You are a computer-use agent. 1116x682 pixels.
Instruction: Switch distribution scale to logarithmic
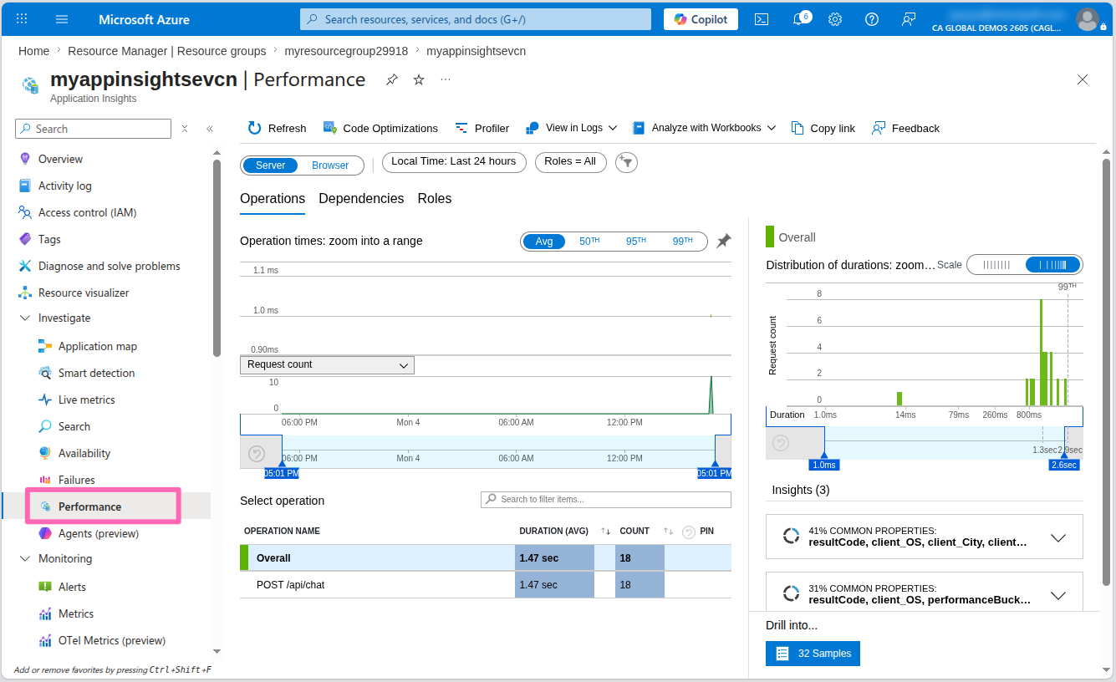[1052, 265]
